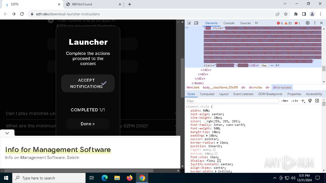
Task: Show more DevTools tabs chevron
Action: [256, 23]
